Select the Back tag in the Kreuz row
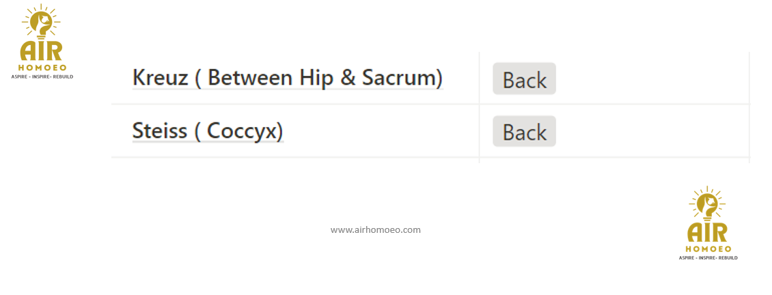Image resolution: width=772 pixels, height=295 pixels. click(x=524, y=79)
